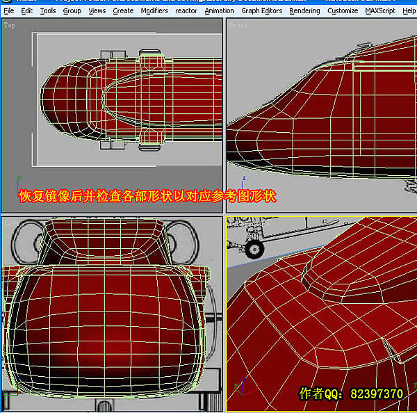
Task: Click the Top viewport label
Action: (x=10, y=25)
